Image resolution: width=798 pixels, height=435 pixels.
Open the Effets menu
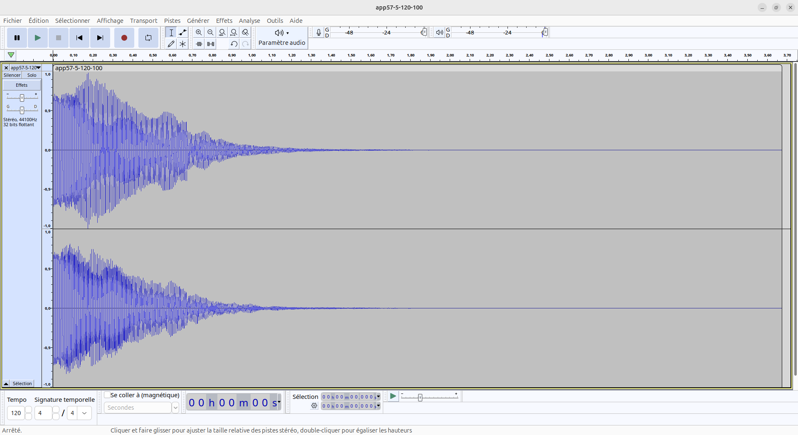[224, 21]
